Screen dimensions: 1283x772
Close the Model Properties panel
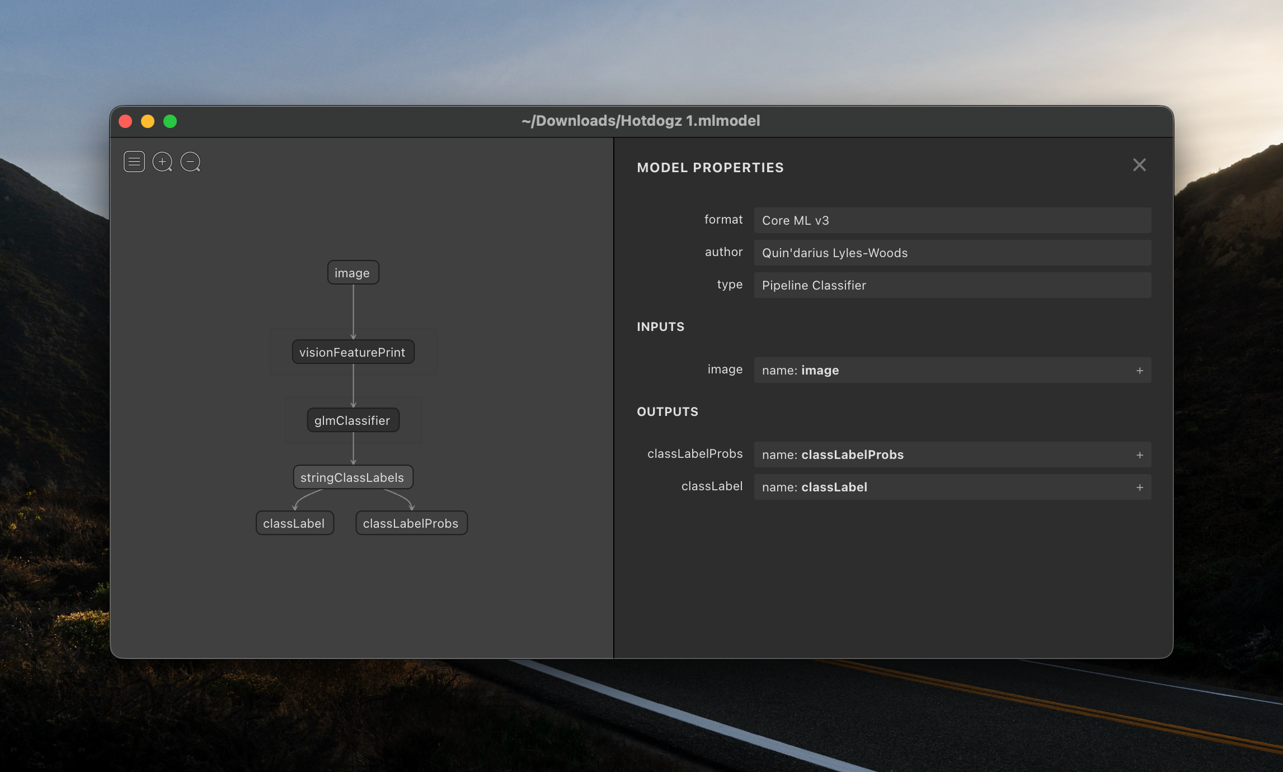point(1139,165)
